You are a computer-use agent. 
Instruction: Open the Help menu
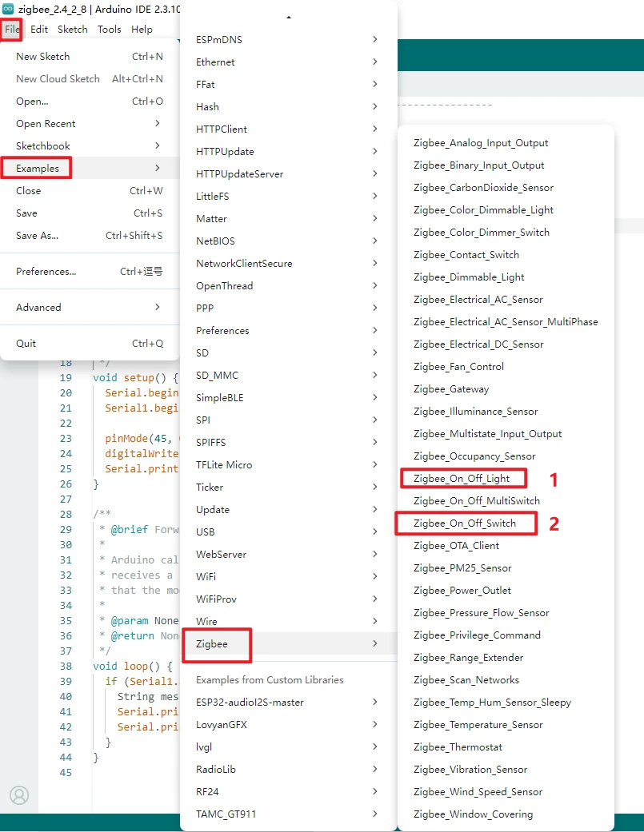142,30
